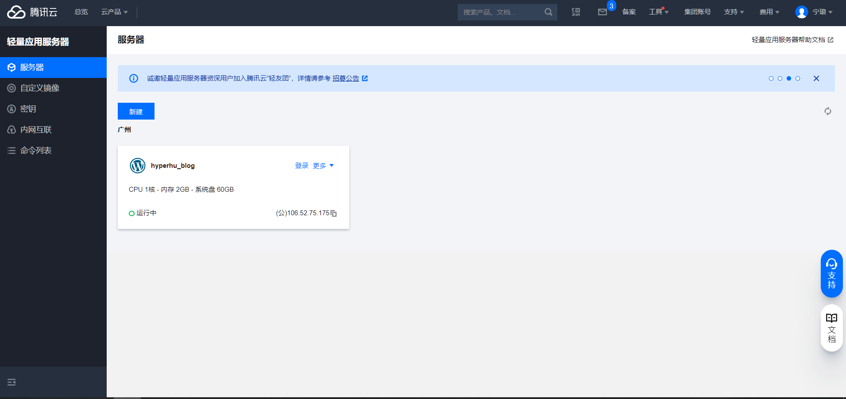
Task: Click the user avatar icon
Action: click(802, 12)
